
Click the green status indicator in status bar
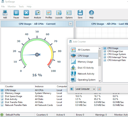[x=2, y=115]
